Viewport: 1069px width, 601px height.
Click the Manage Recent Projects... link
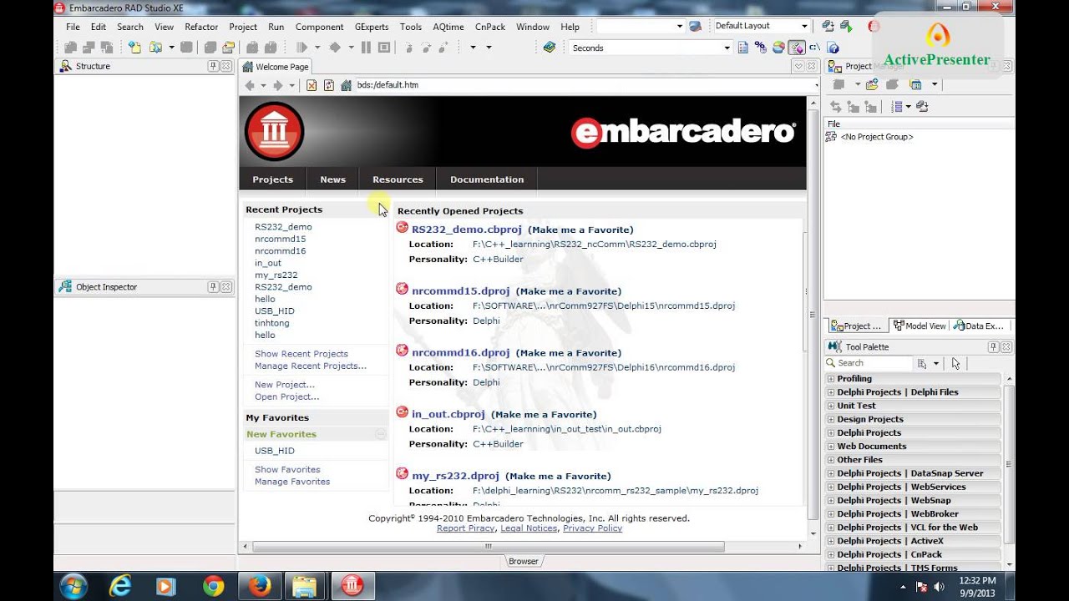coord(311,366)
